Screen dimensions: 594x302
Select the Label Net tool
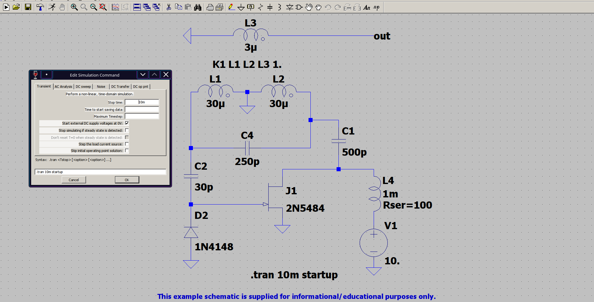[251, 7]
